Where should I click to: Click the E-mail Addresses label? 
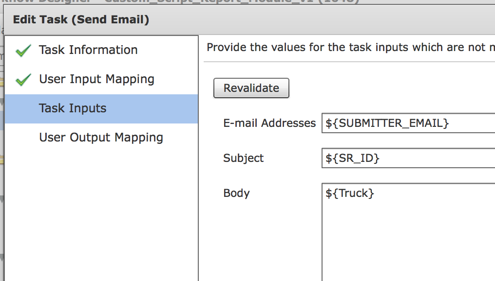point(269,123)
